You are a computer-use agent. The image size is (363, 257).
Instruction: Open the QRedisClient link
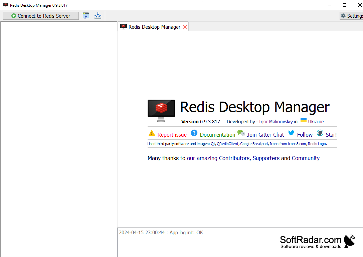227,144
